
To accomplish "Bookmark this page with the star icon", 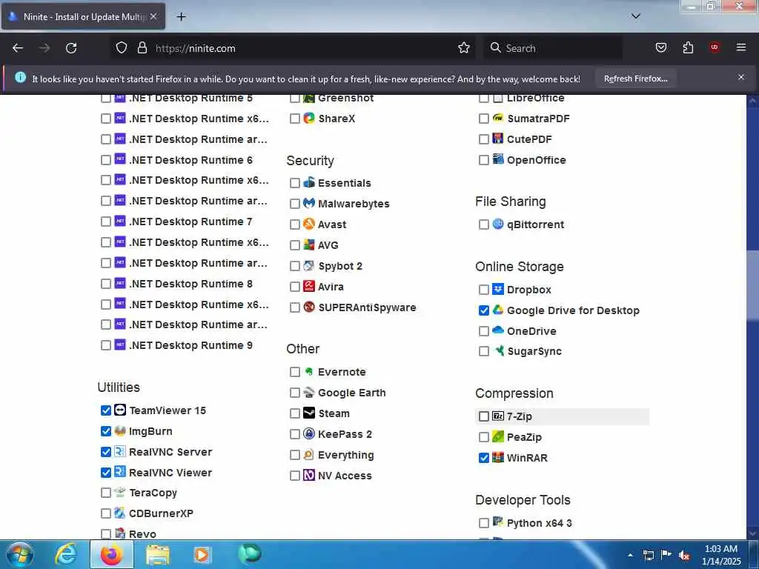I will click(x=464, y=48).
